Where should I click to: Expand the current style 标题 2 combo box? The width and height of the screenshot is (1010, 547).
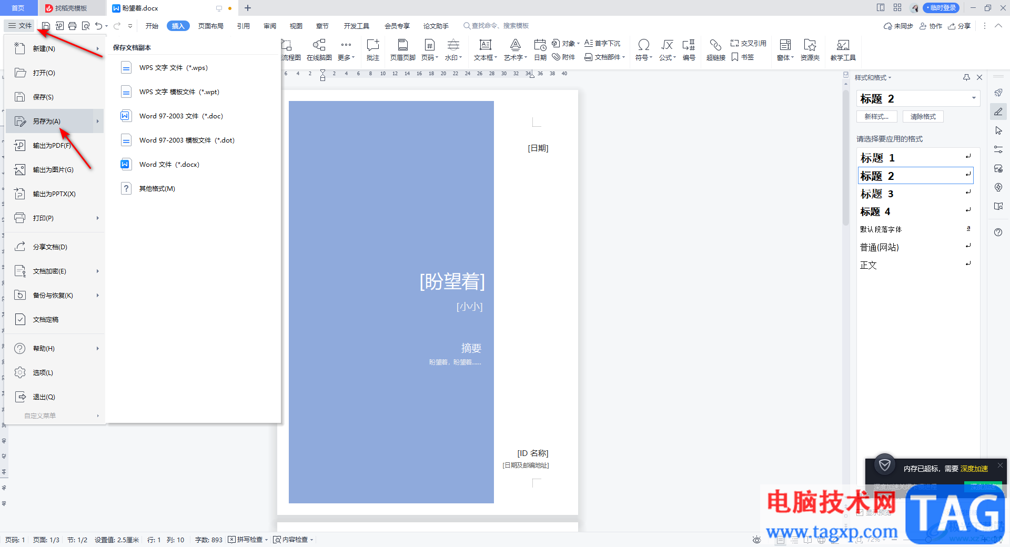(x=974, y=98)
